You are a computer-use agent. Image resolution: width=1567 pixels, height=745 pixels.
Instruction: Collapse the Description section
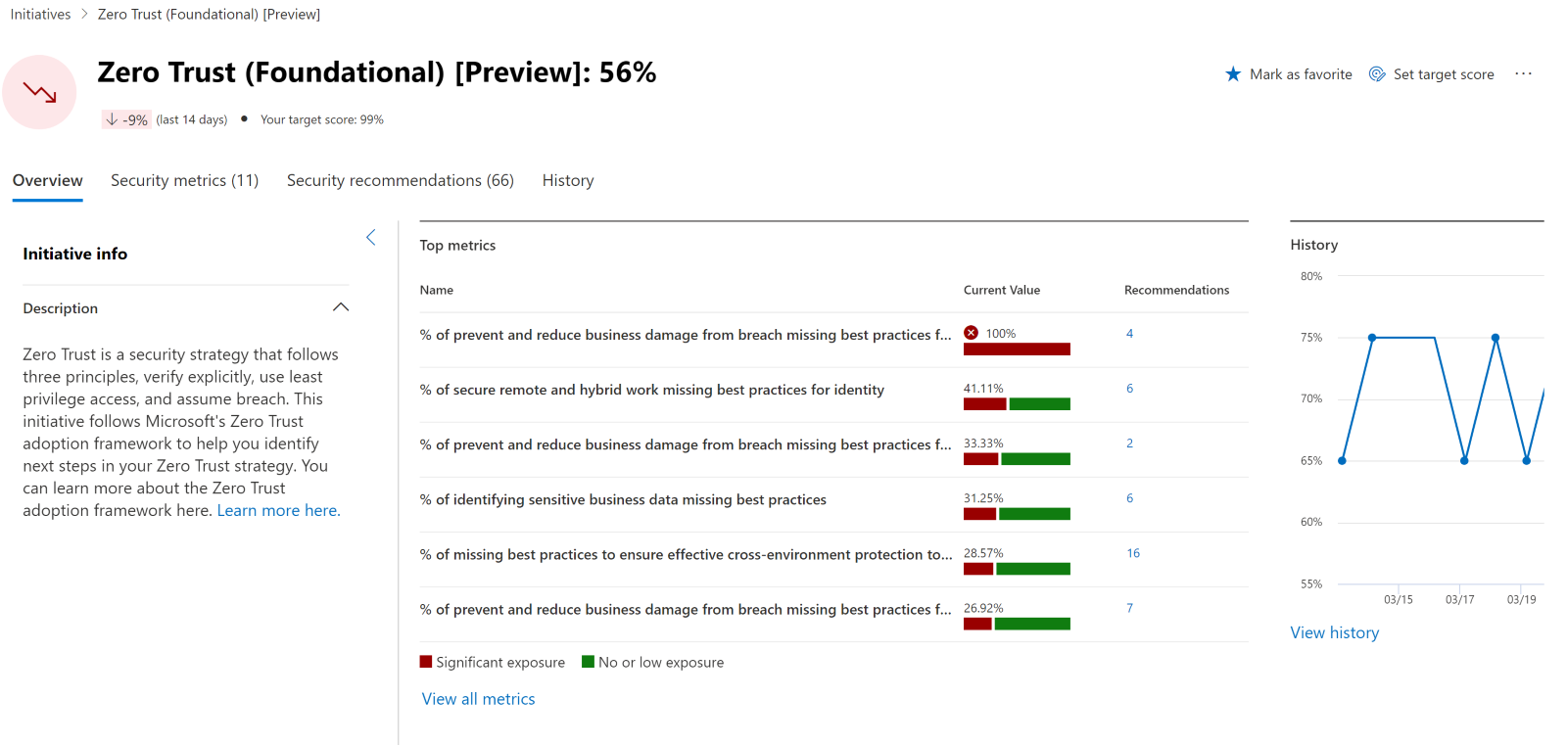tap(341, 306)
